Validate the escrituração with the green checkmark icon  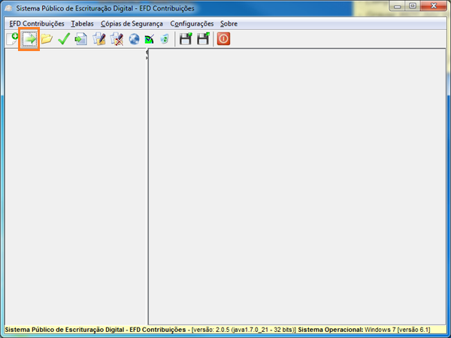[x=64, y=39]
